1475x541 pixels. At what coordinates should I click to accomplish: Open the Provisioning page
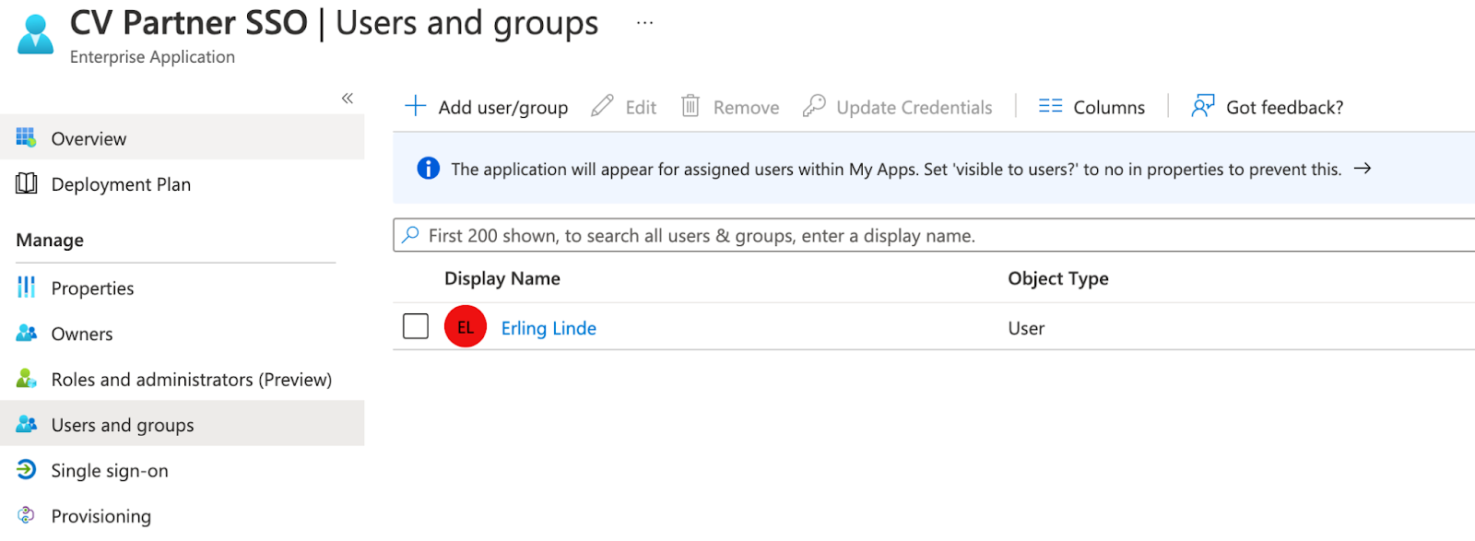point(101,516)
